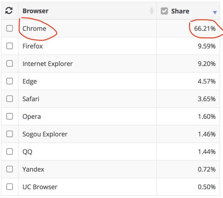Select the UC Browser checkbox

pyautogui.click(x=10, y=187)
